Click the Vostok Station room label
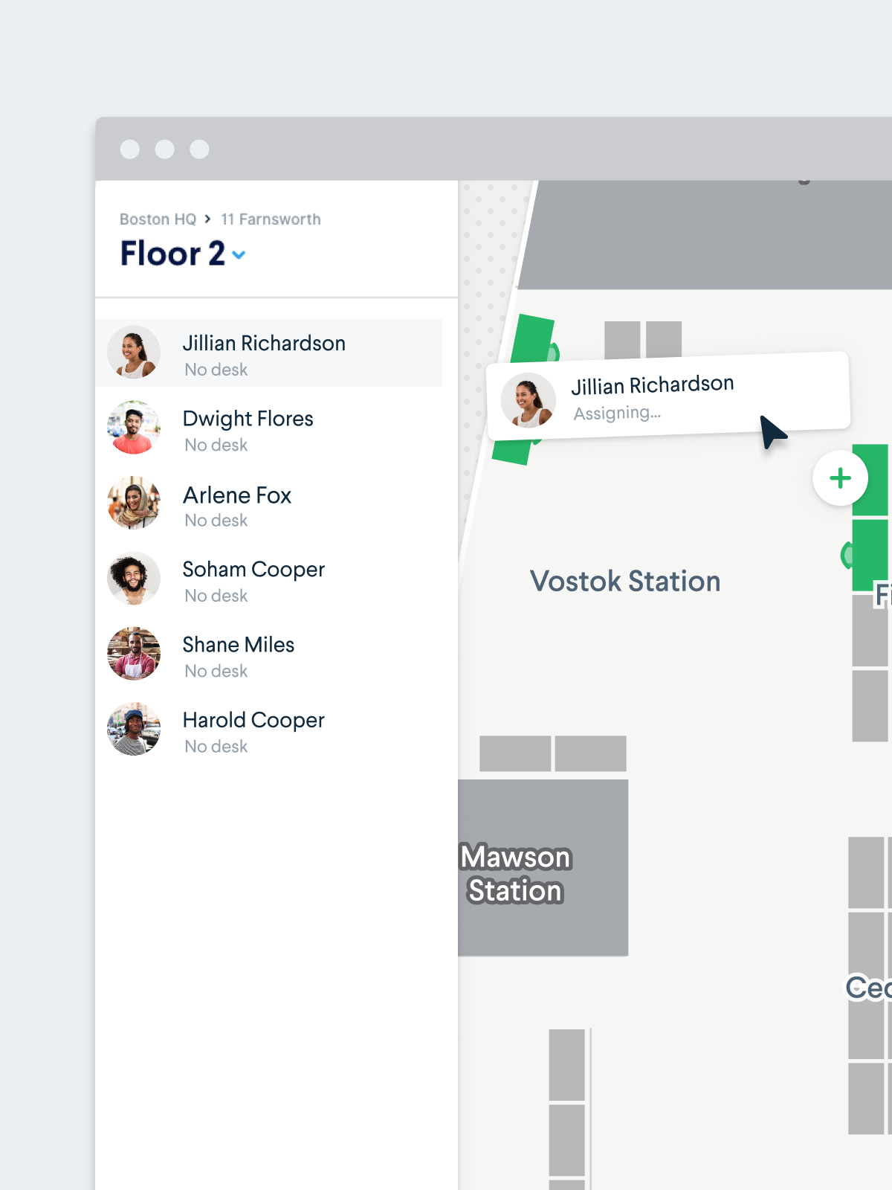 (625, 582)
